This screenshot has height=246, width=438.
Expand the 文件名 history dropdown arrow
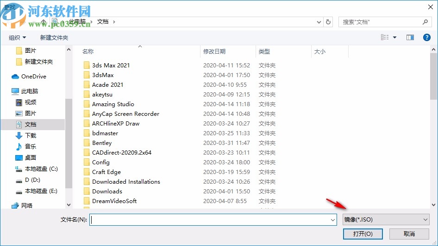point(333,220)
